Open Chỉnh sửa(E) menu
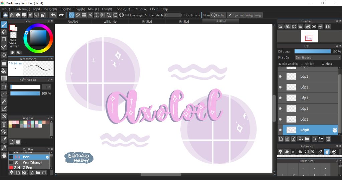 (21, 9)
